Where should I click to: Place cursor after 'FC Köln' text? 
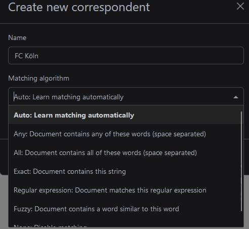tap(38, 56)
